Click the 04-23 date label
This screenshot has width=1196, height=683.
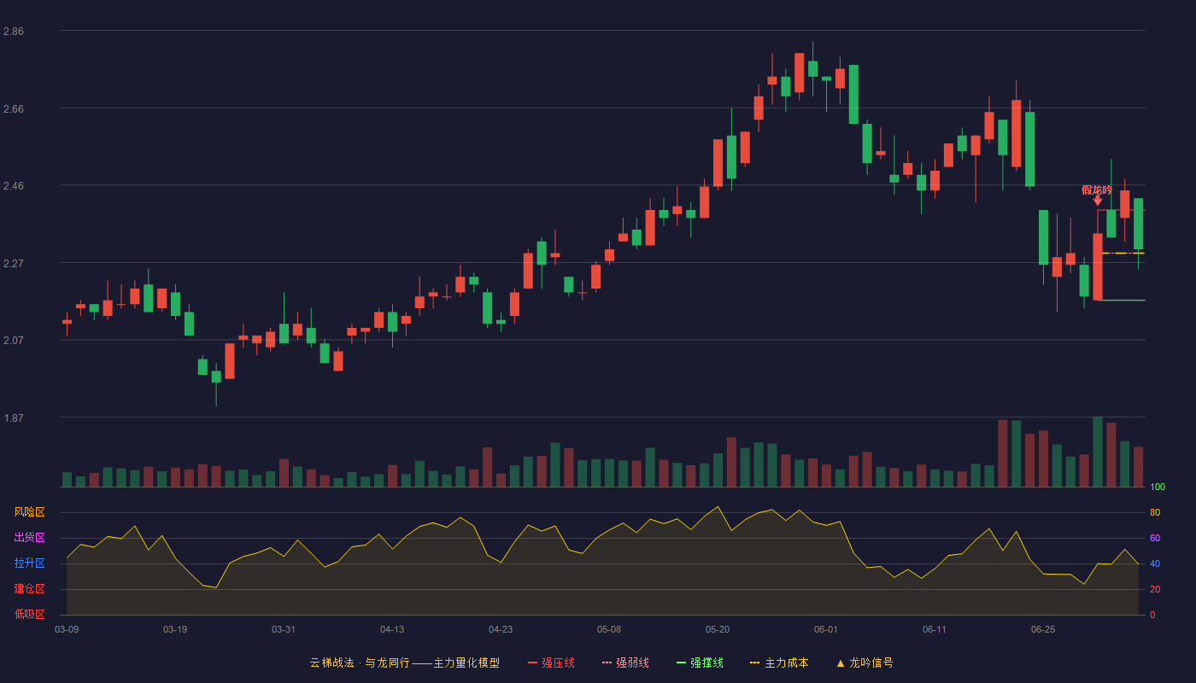[x=501, y=629]
